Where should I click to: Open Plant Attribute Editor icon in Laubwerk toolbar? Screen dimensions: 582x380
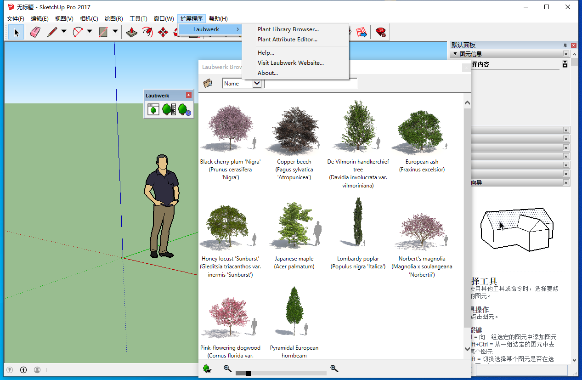pyautogui.click(x=169, y=109)
